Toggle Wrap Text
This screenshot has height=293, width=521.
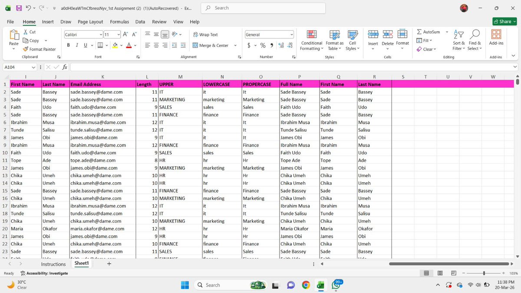[205, 34]
